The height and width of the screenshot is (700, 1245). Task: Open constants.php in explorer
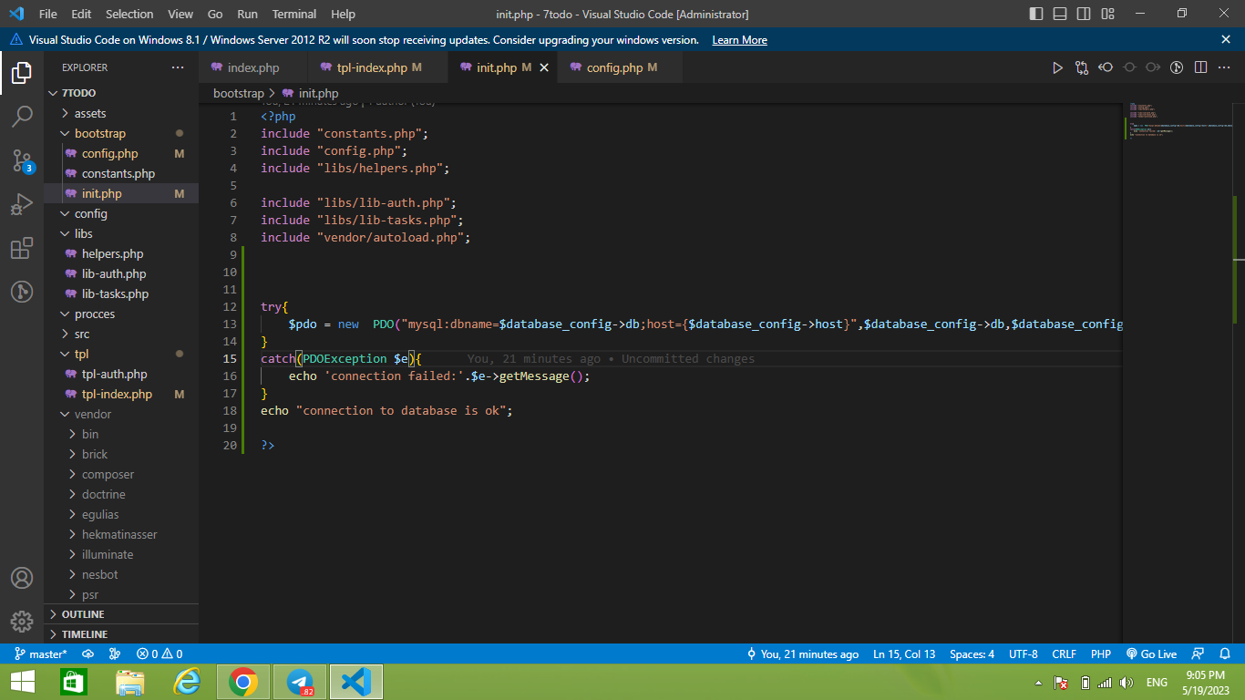click(x=121, y=173)
